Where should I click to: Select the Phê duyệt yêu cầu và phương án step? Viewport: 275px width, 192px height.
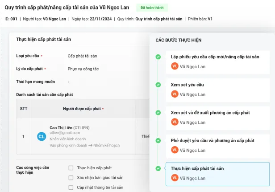[x=212, y=140]
